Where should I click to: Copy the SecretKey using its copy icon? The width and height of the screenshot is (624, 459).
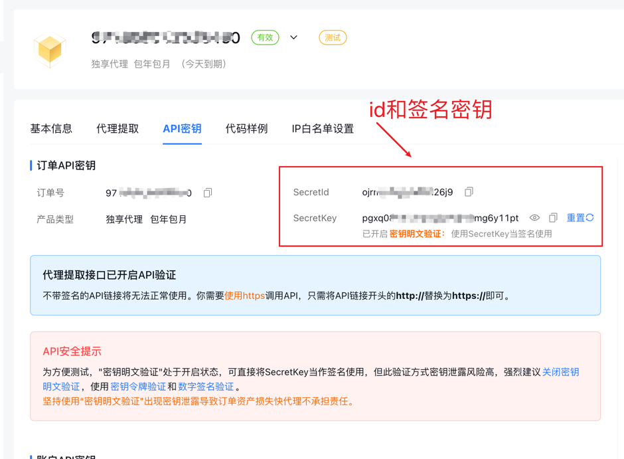tap(553, 218)
